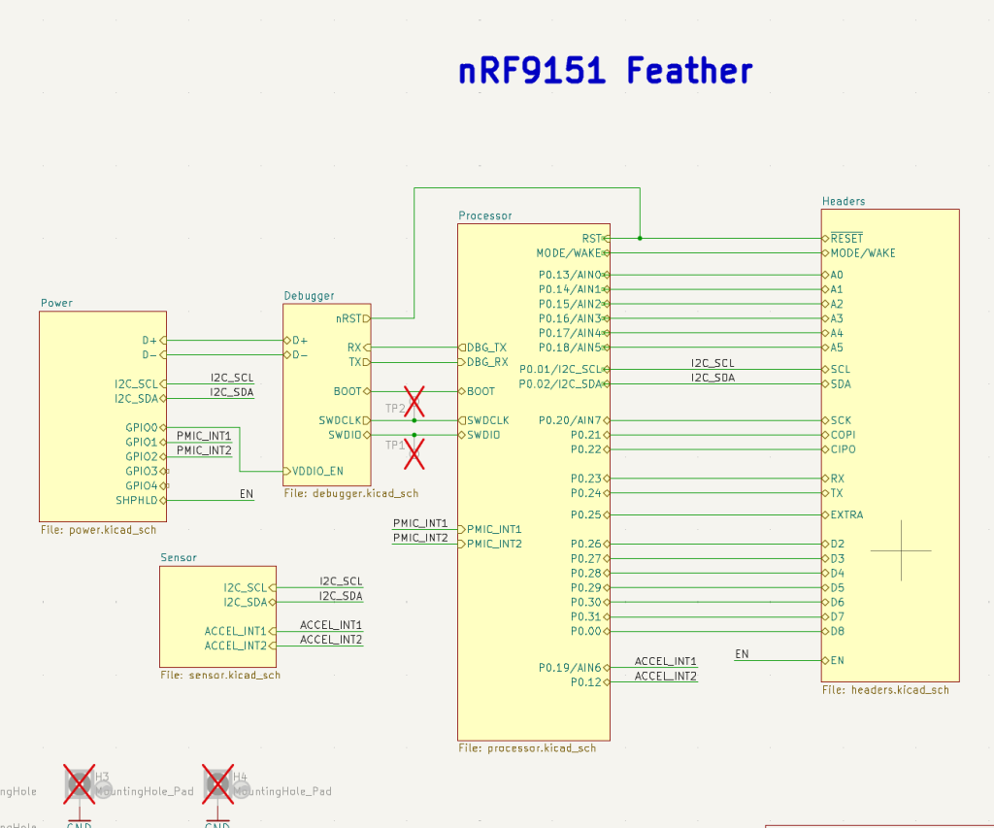
Task: Click the DBG_TX pin on Processor sheet
Action: pyautogui.click(x=482, y=348)
